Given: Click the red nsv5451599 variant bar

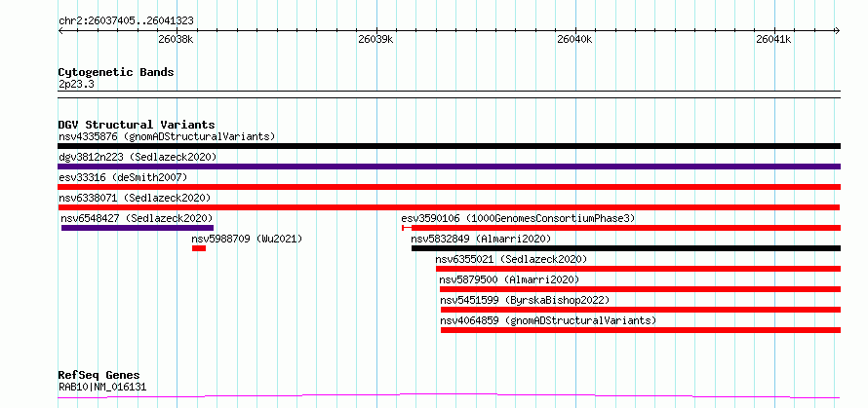Looking at the screenshot, I should 641,310.
